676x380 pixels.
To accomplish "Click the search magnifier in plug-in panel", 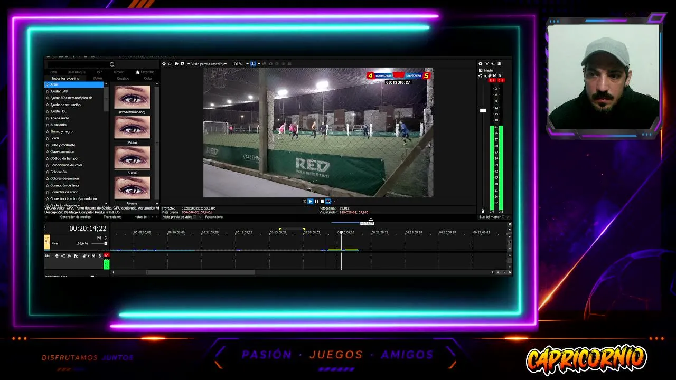I will [112, 64].
